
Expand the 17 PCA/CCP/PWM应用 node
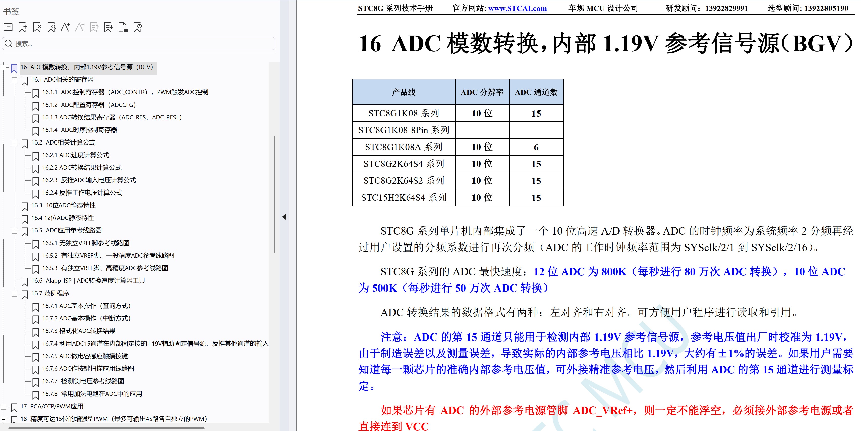click(4, 407)
